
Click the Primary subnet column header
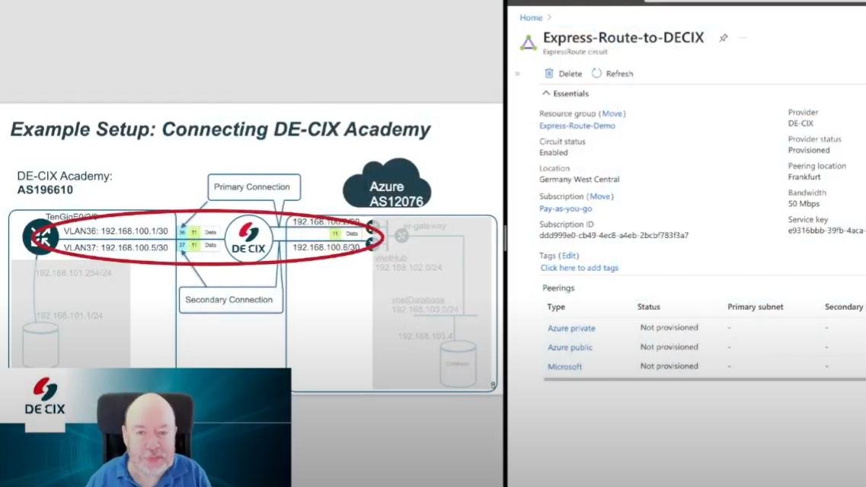click(x=755, y=307)
